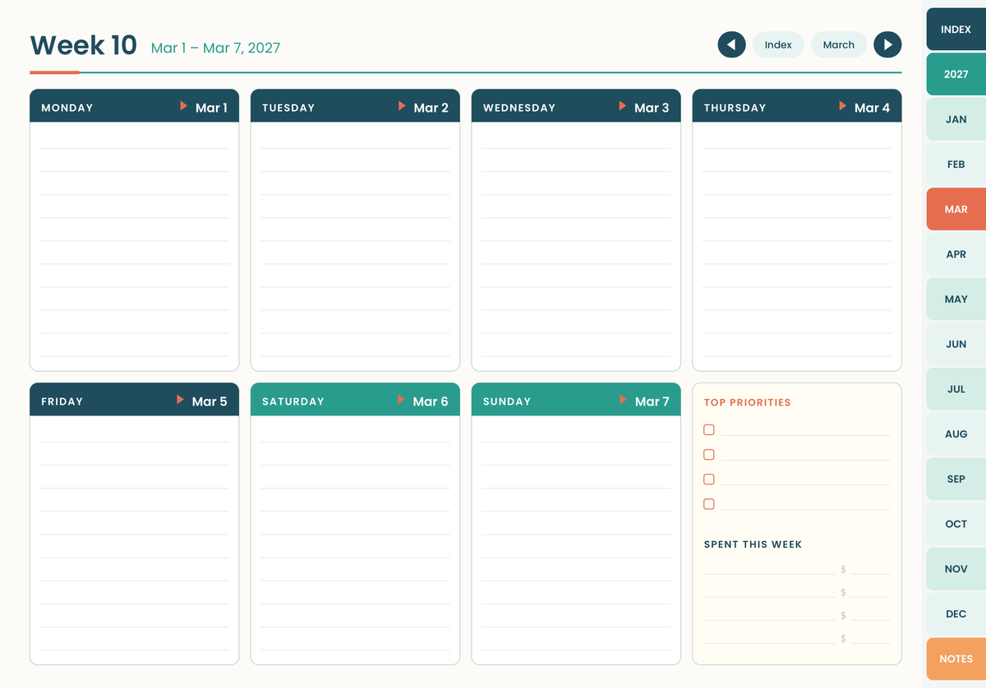Click the Week 10 heading
The height and width of the screenshot is (688, 986).
83,45
